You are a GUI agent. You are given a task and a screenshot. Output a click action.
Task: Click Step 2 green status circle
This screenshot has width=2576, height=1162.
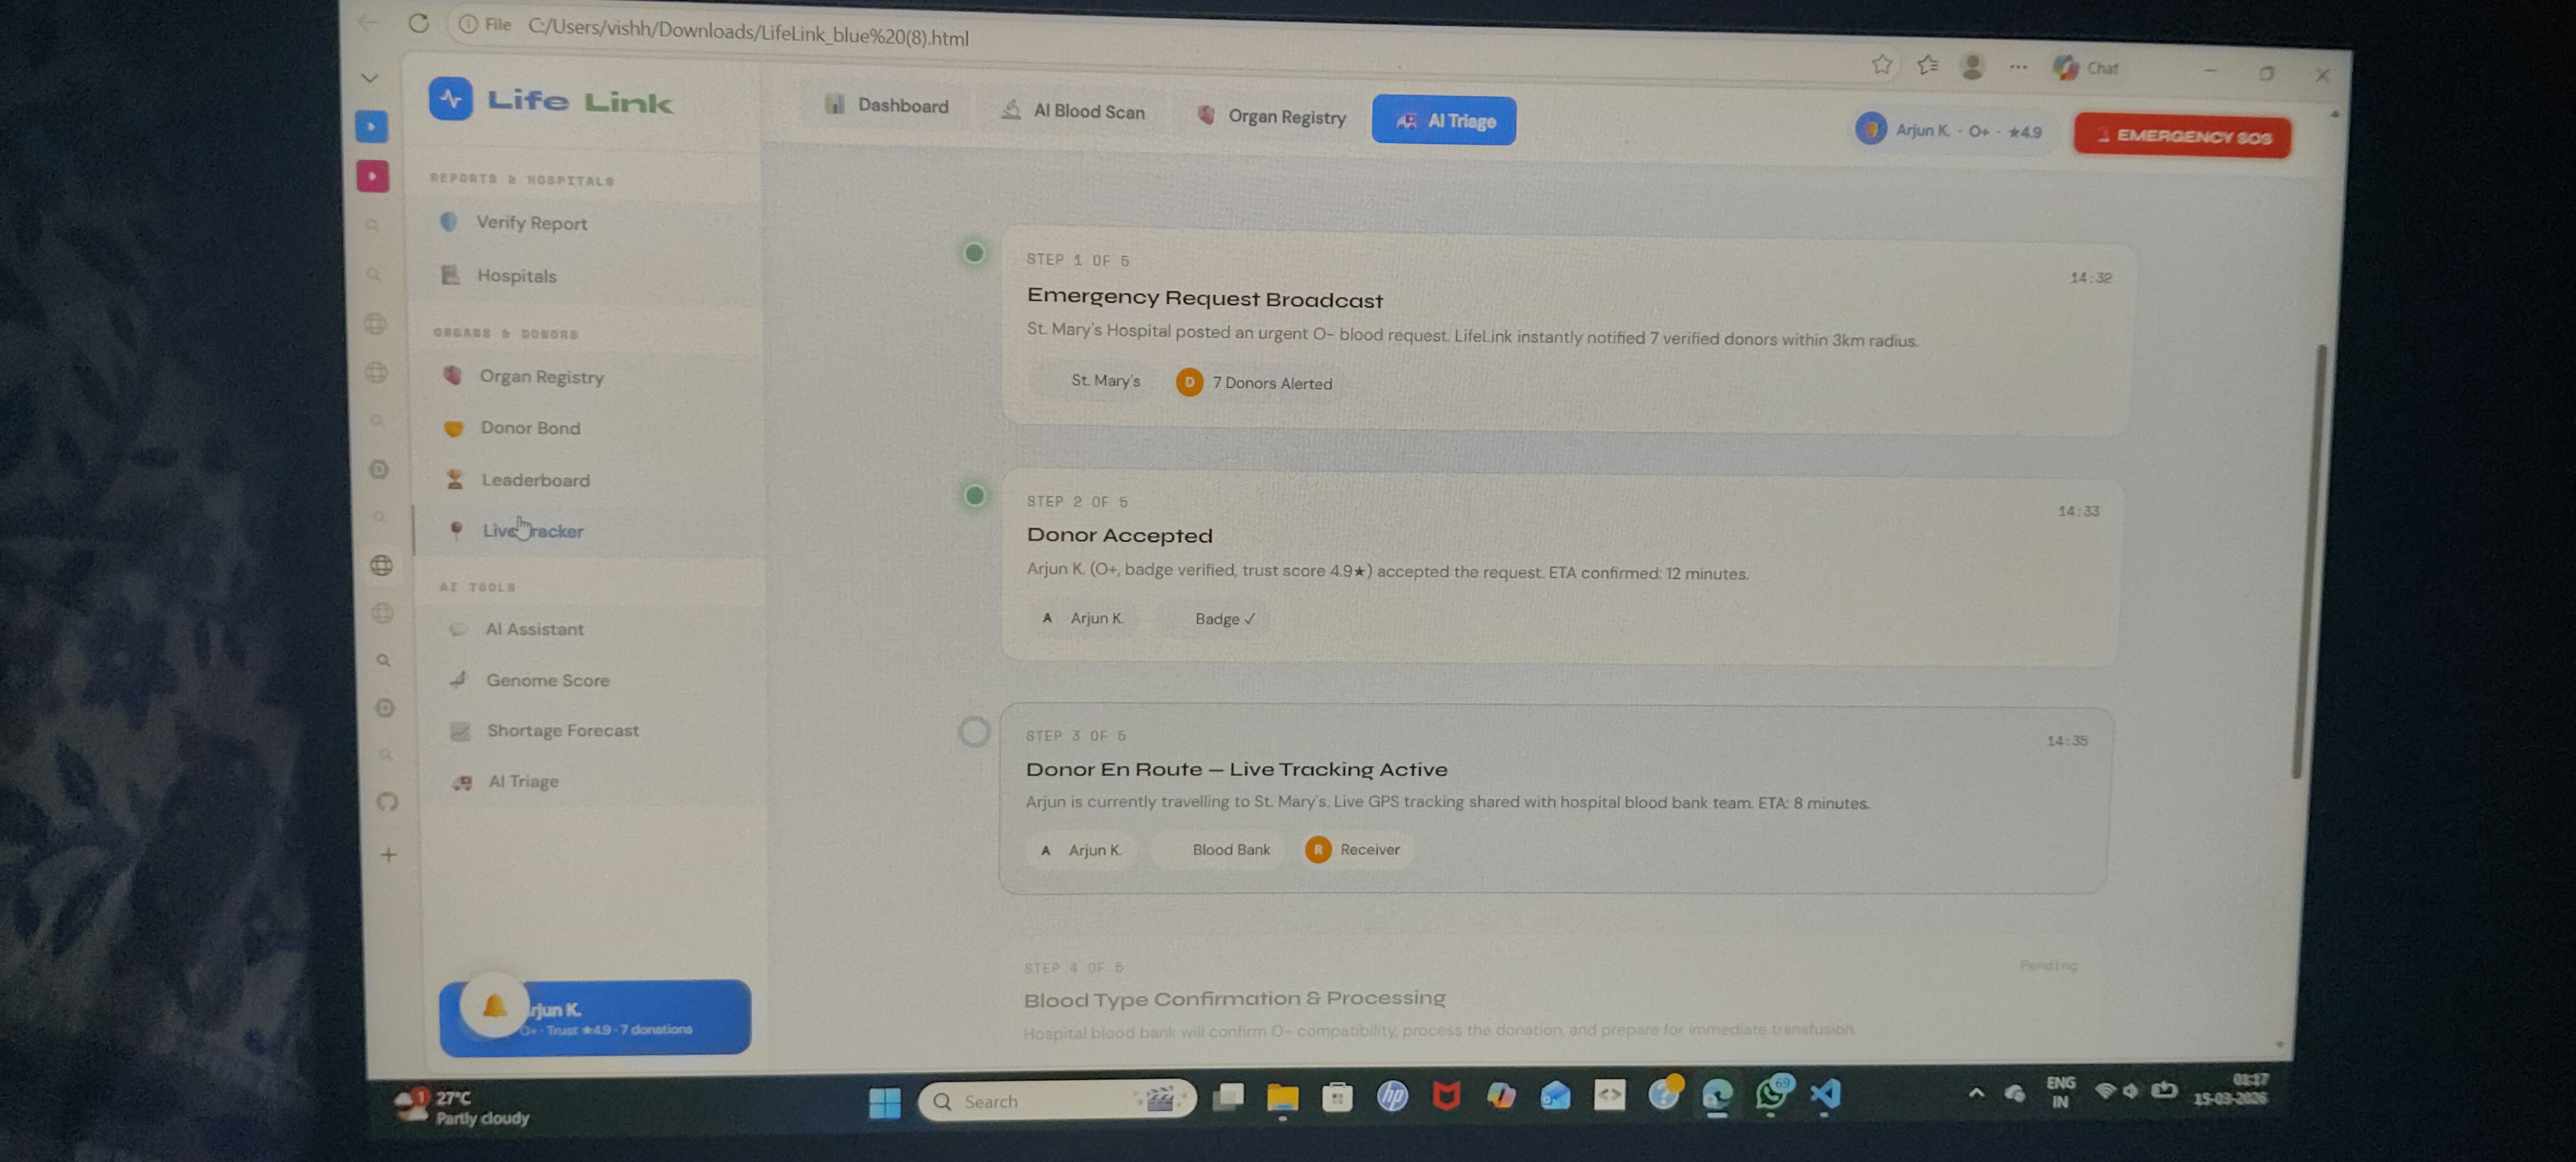coord(975,496)
